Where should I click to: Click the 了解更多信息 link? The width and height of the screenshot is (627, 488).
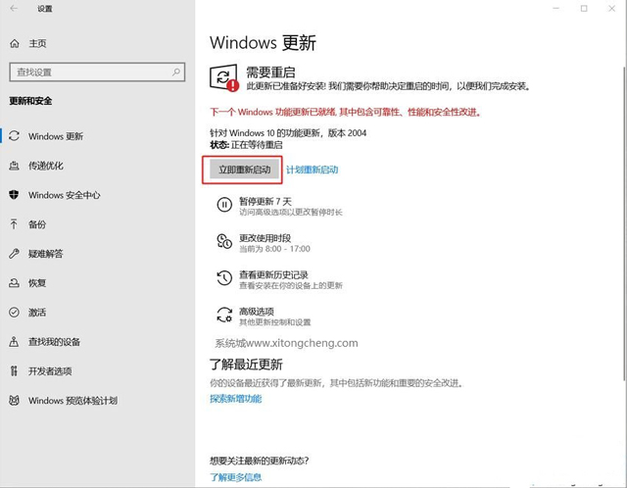pyautogui.click(x=236, y=477)
